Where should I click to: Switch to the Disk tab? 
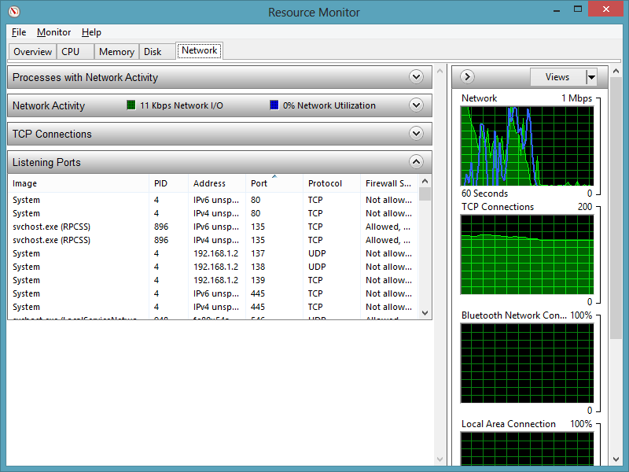coord(153,52)
